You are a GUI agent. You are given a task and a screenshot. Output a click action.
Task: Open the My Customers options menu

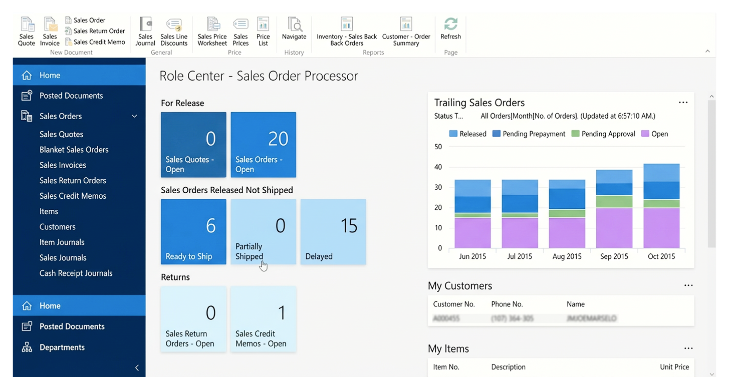point(688,286)
